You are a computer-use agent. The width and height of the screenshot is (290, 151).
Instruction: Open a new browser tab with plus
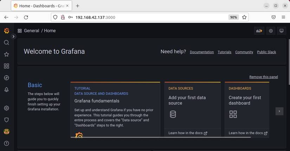click(x=77, y=6)
